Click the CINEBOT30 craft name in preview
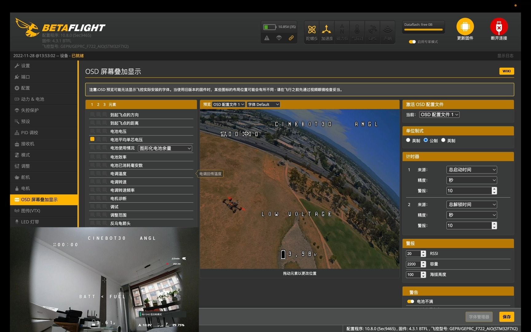The height and width of the screenshot is (332, 531). pyautogui.click(x=303, y=124)
